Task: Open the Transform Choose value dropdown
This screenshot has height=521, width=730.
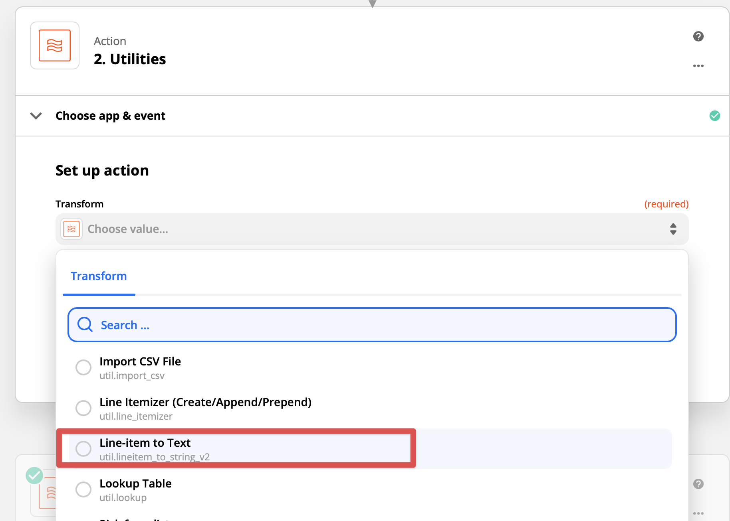Action: pyautogui.click(x=372, y=229)
